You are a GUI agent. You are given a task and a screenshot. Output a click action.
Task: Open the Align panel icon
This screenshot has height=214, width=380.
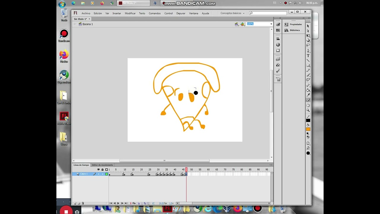point(278,39)
